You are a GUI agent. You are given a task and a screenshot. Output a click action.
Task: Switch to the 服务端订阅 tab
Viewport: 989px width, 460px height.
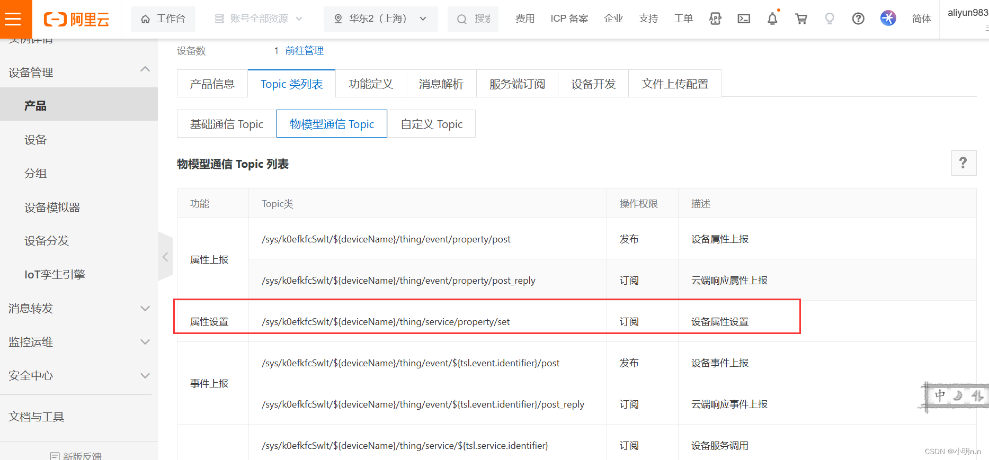(x=518, y=84)
